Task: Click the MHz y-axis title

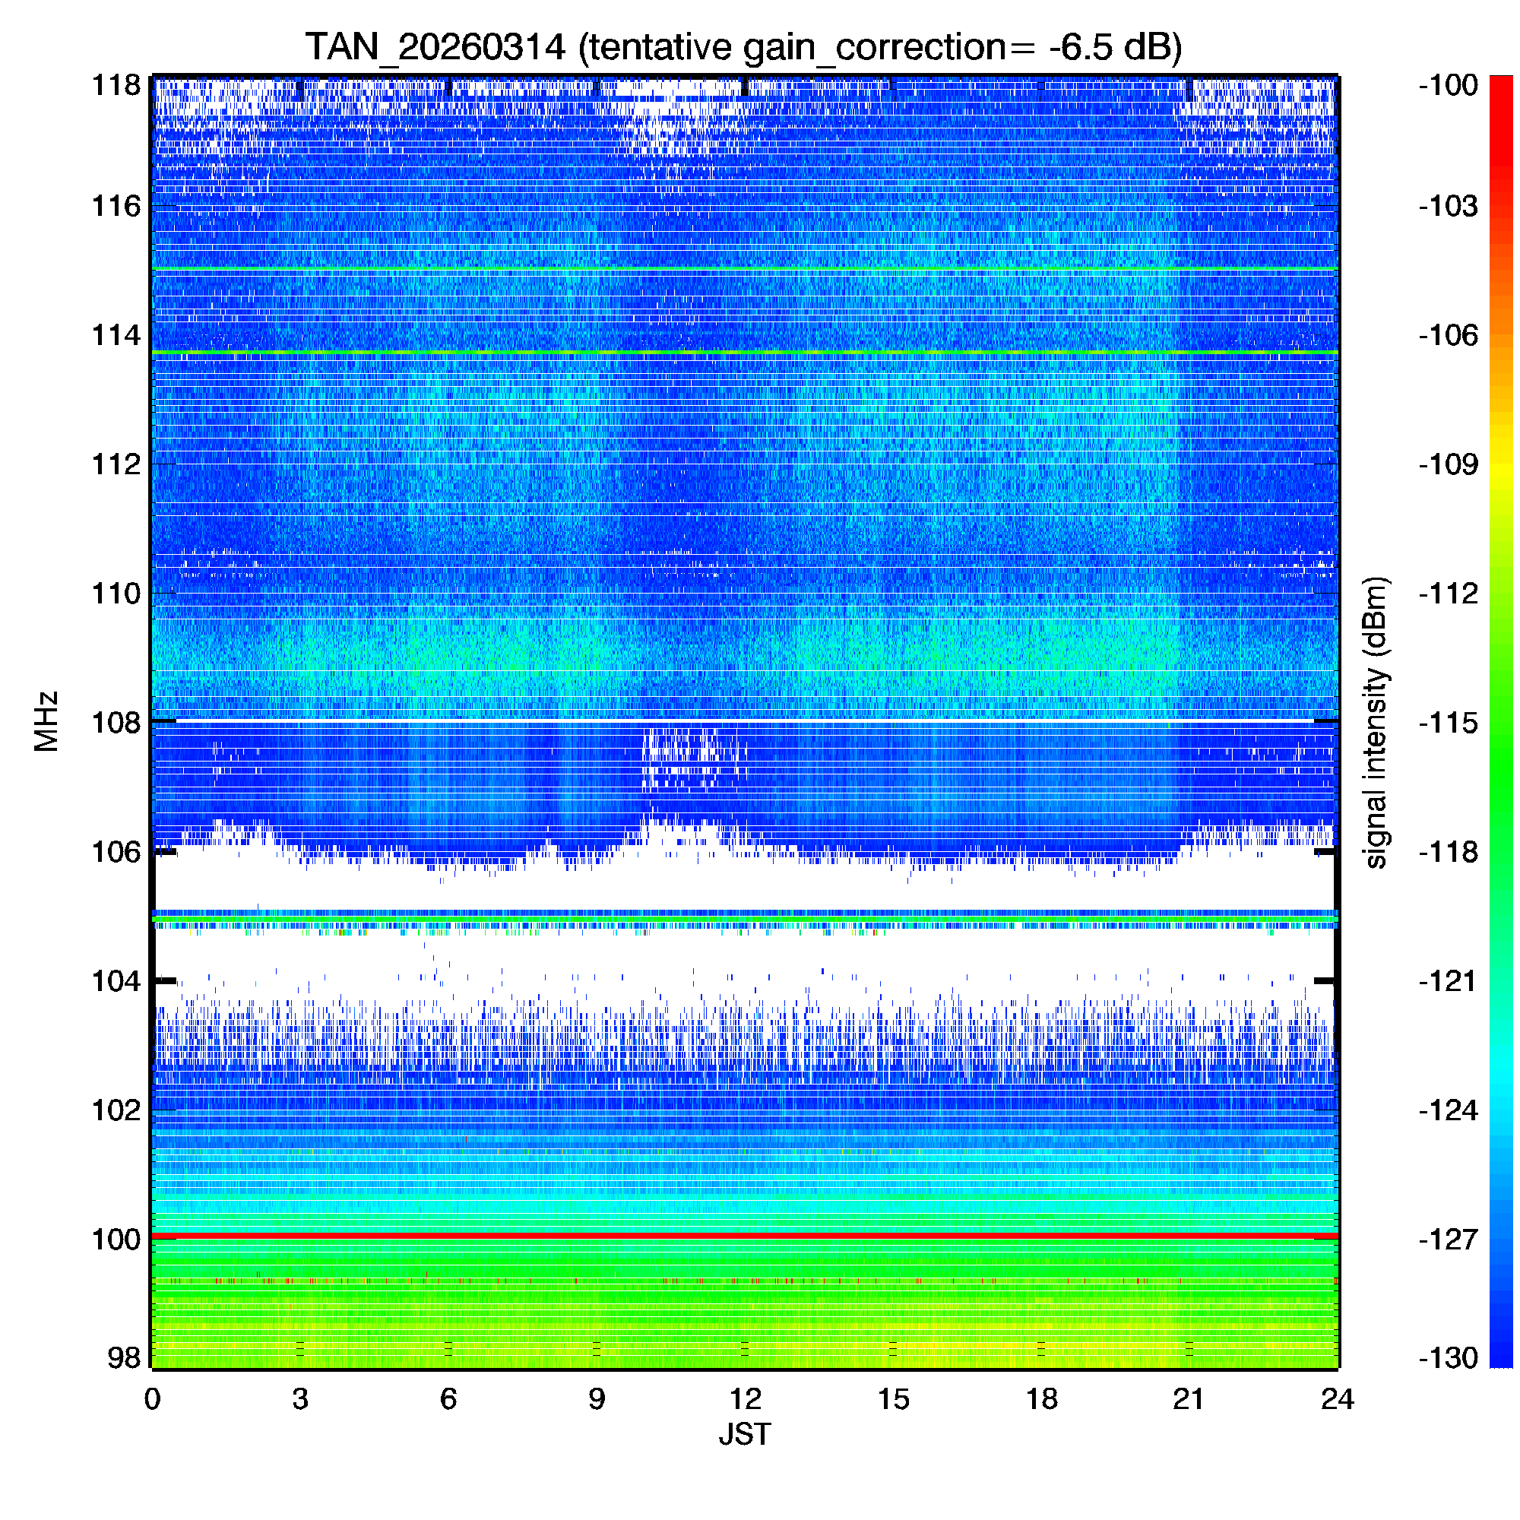Action: pyautogui.click(x=46, y=721)
